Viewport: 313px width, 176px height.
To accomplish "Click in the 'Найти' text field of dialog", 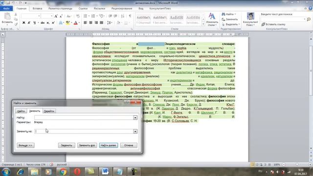I will pyautogui.click(x=84, y=118).
